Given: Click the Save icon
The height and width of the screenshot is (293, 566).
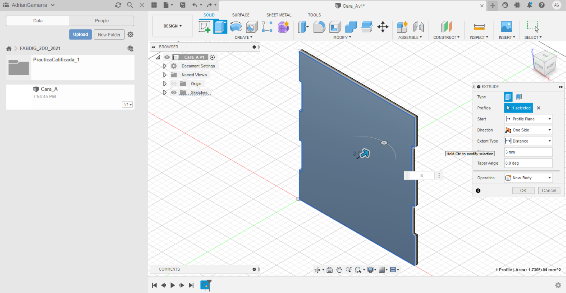Looking at the screenshot, I should click(183, 5).
